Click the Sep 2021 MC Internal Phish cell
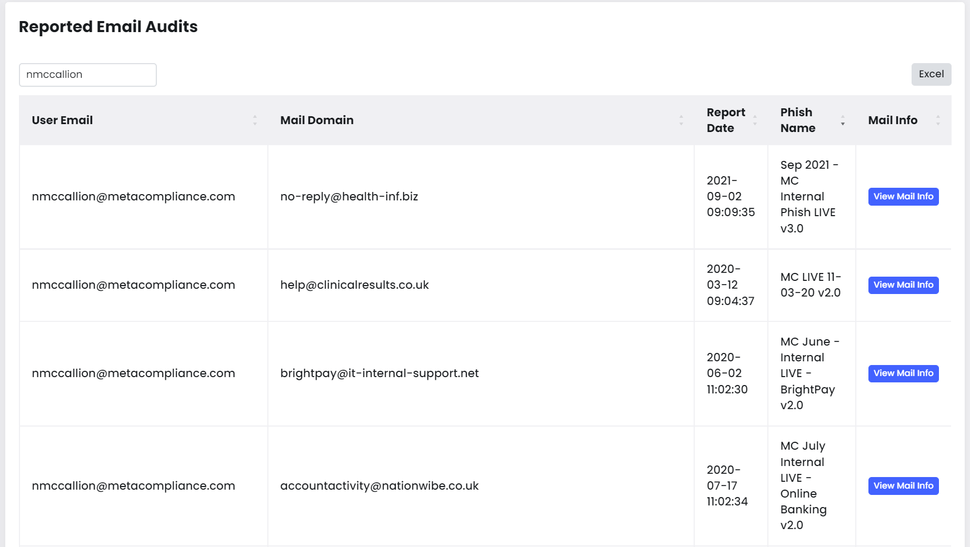The height and width of the screenshot is (547, 970). [812, 197]
